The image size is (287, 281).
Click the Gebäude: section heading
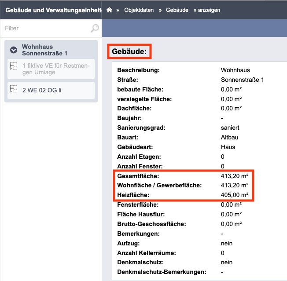[x=129, y=51]
